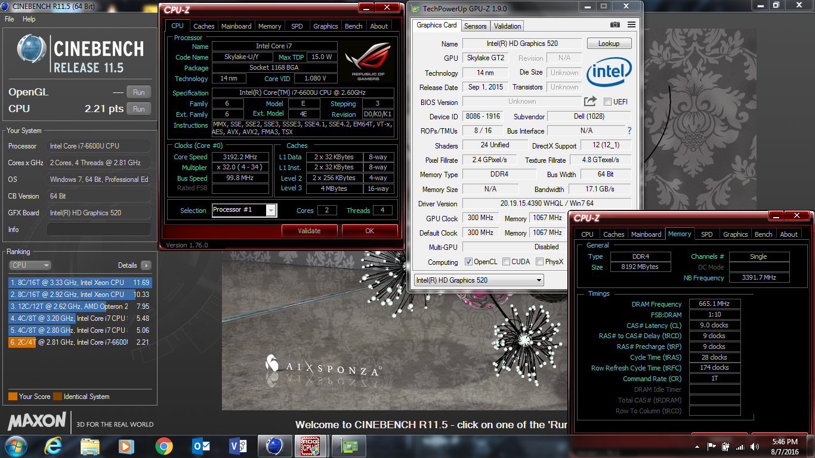Viewport: 815px width, 458px height.
Task: Click the Cinebench logo sphere
Action: click(x=32, y=50)
